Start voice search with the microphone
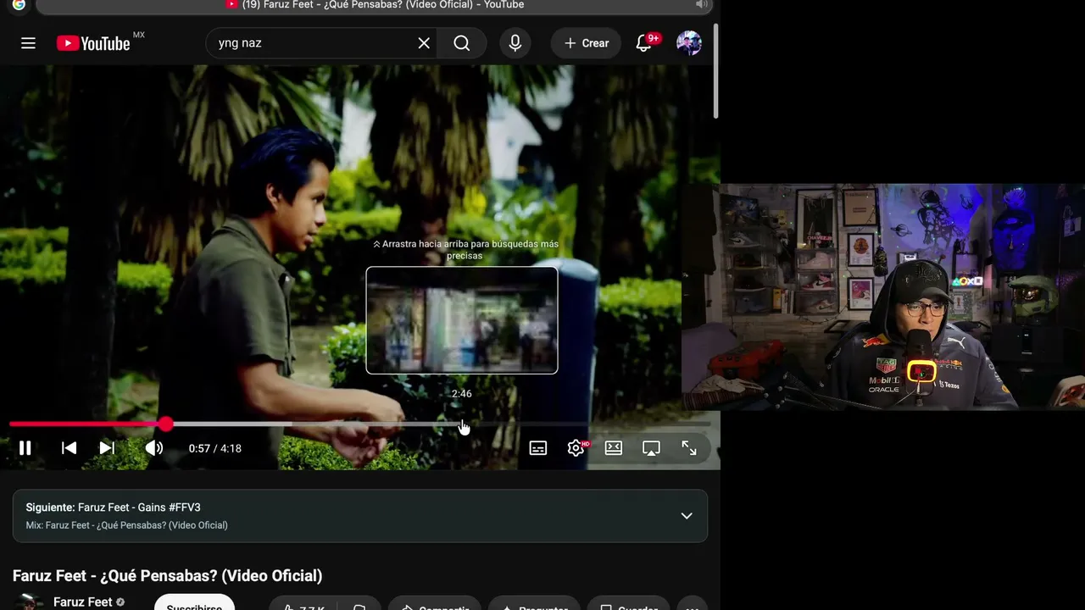 [515, 43]
